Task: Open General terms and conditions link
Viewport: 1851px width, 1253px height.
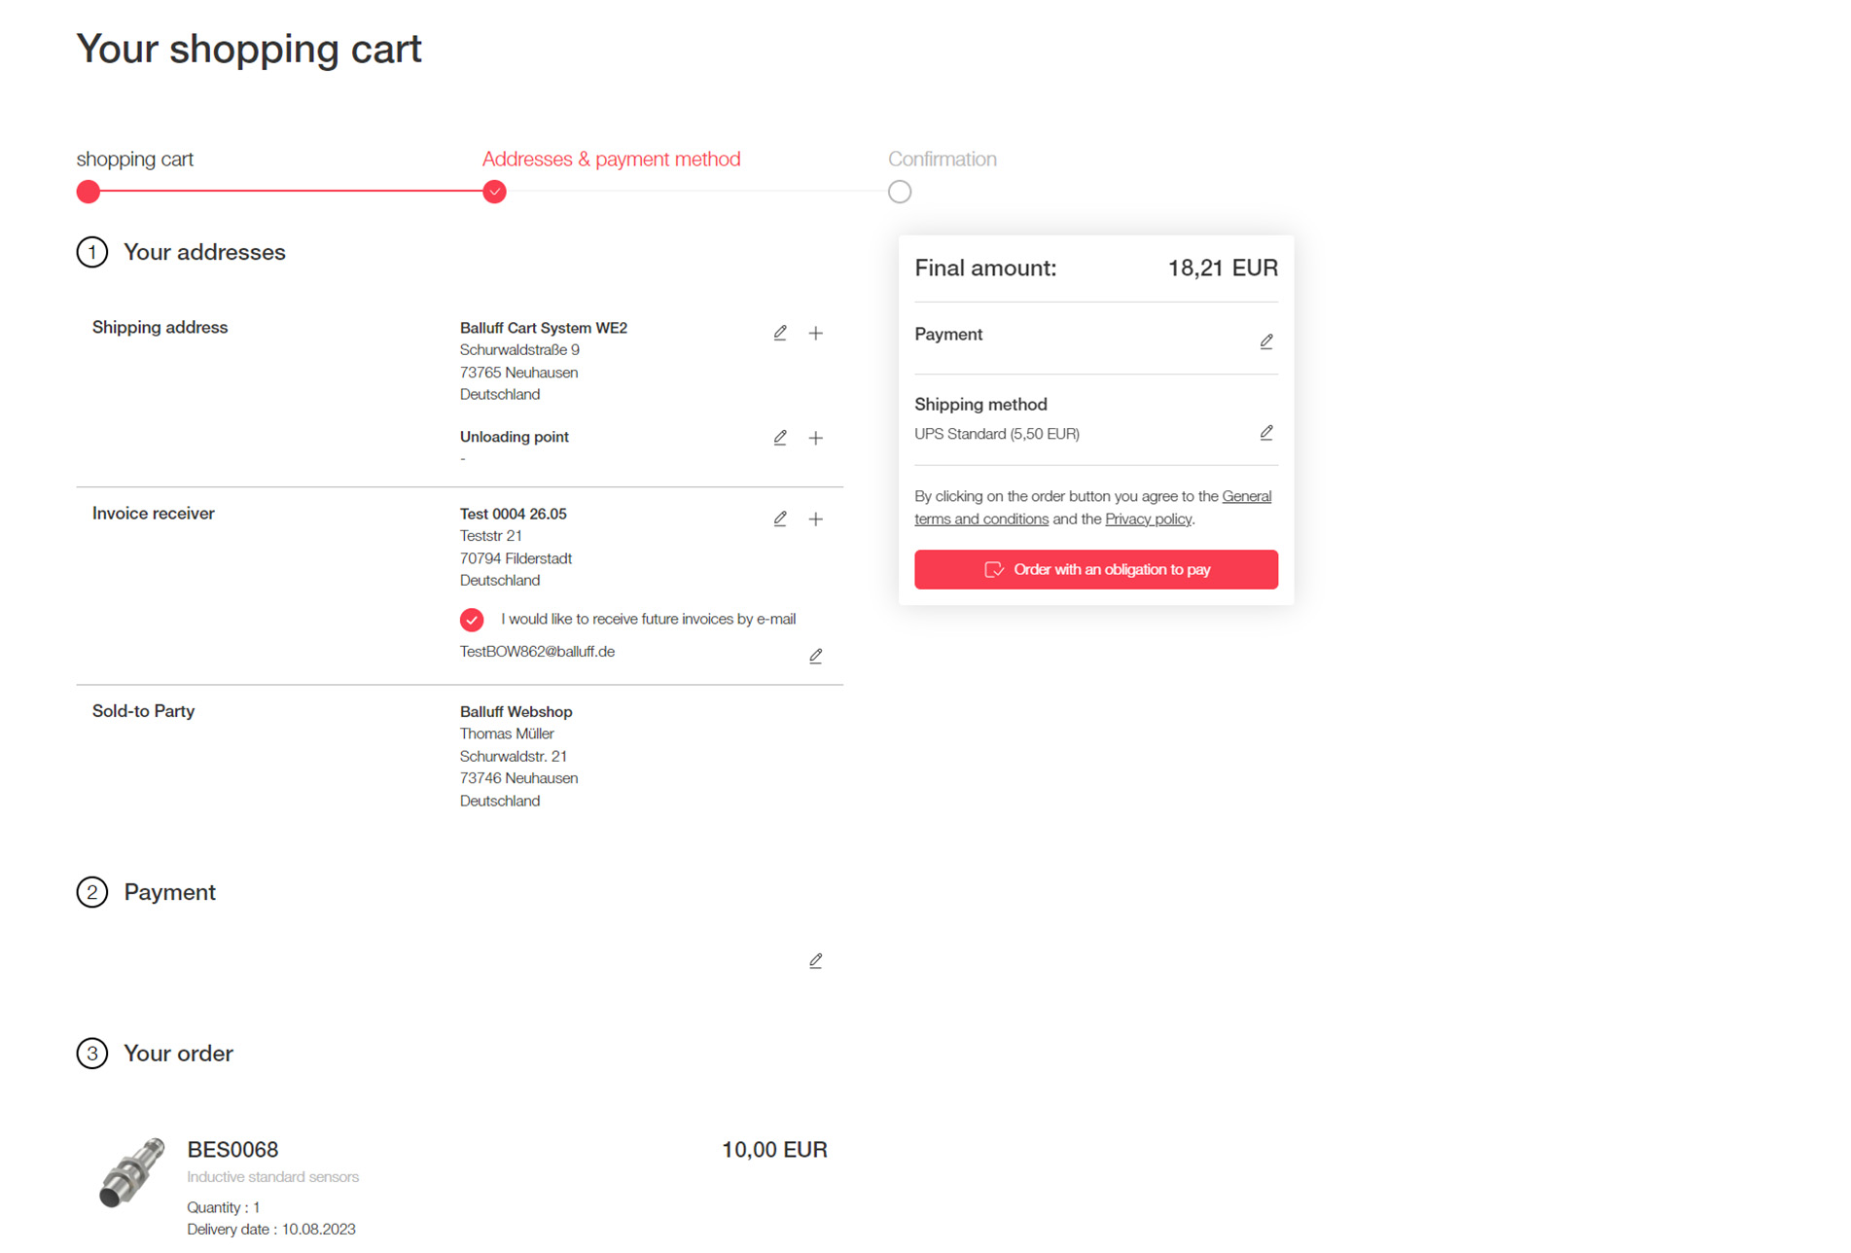Action: 1092,508
